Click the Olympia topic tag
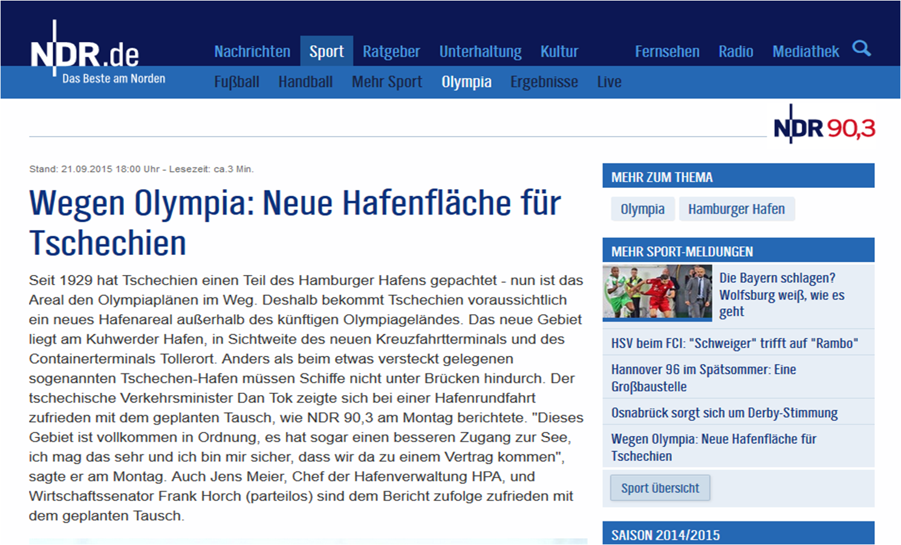Image resolution: width=901 pixels, height=545 pixels. click(643, 209)
